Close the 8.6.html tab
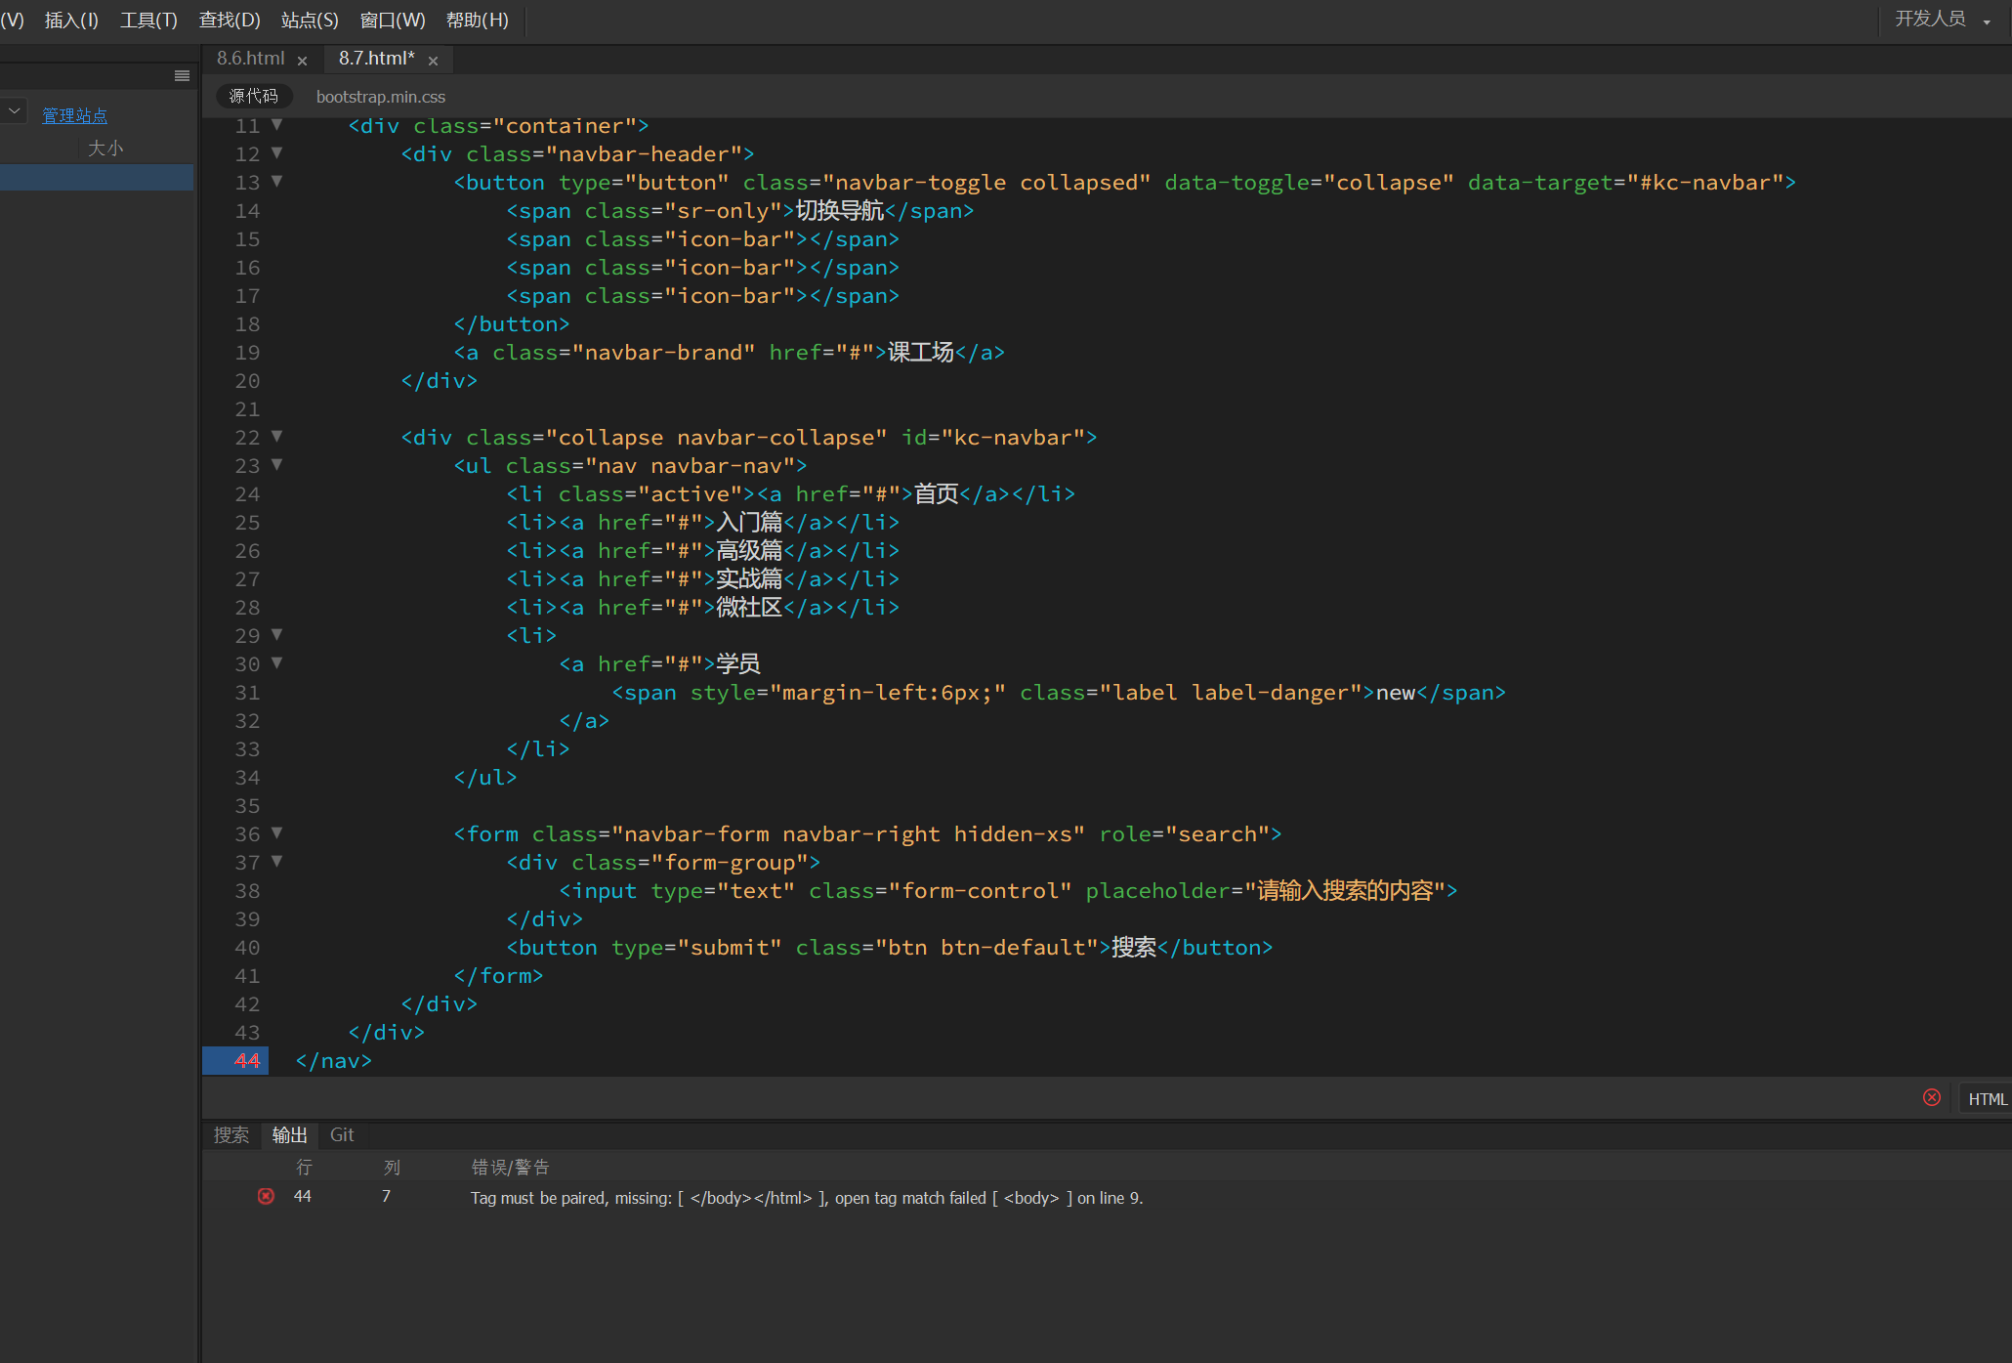Viewport: 2012px width, 1363px height. [x=302, y=61]
